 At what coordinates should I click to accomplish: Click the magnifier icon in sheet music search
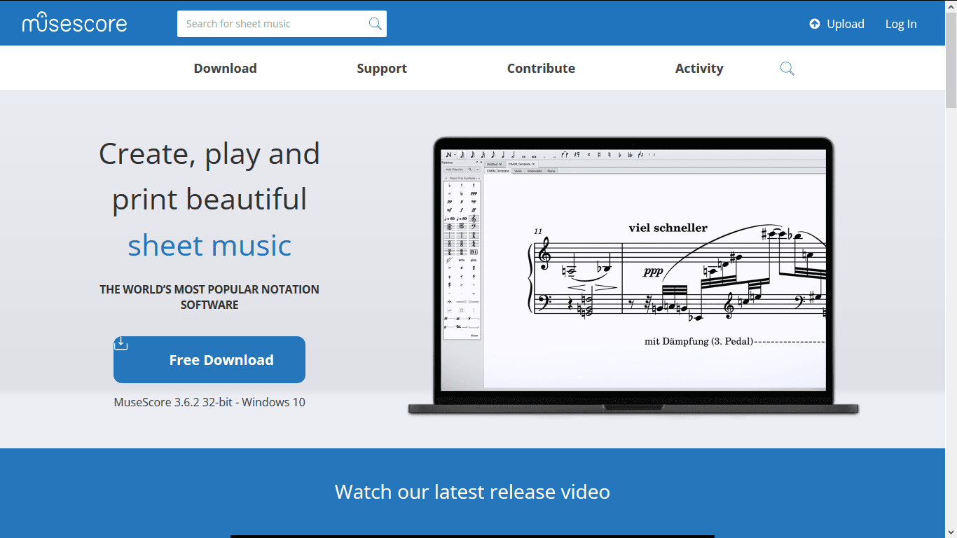(376, 24)
